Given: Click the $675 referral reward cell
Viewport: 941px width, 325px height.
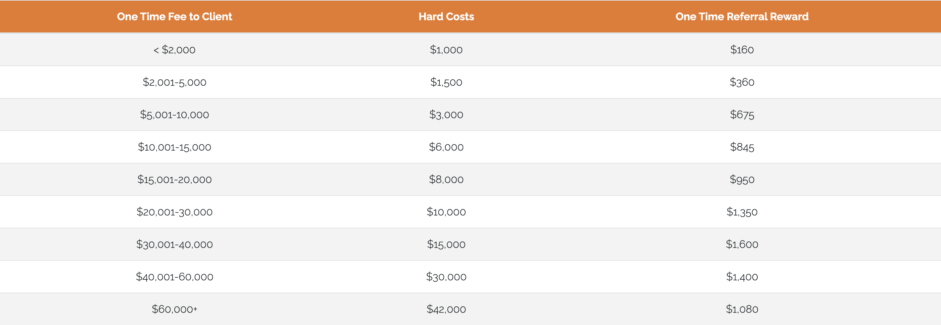Looking at the screenshot, I should pyautogui.click(x=741, y=115).
